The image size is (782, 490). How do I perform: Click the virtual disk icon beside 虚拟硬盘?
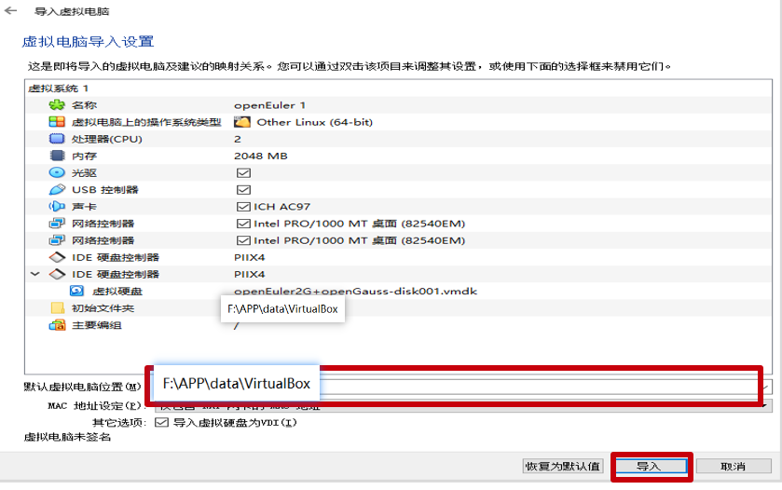[x=76, y=291]
